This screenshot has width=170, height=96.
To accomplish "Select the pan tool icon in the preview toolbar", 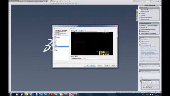I will point(83,31).
